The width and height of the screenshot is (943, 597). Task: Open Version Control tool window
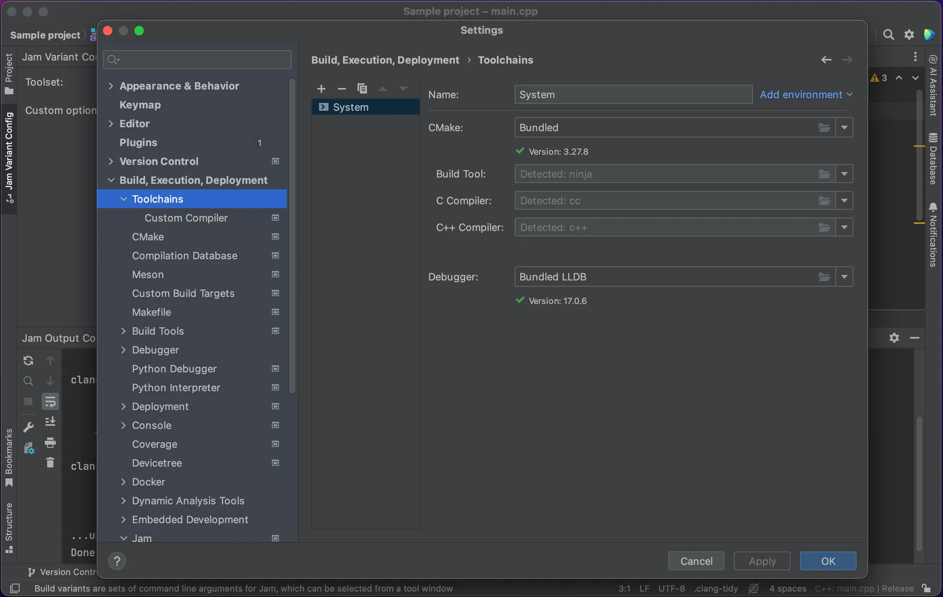(x=62, y=572)
